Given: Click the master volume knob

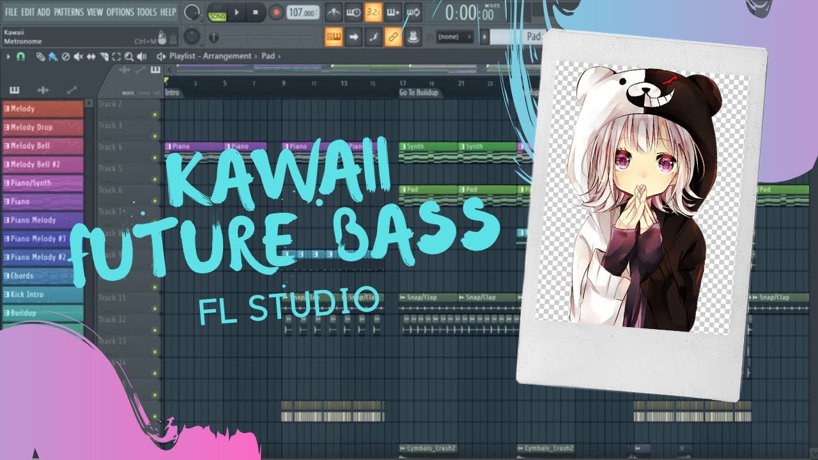Looking at the screenshot, I should pyautogui.click(x=191, y=12).
